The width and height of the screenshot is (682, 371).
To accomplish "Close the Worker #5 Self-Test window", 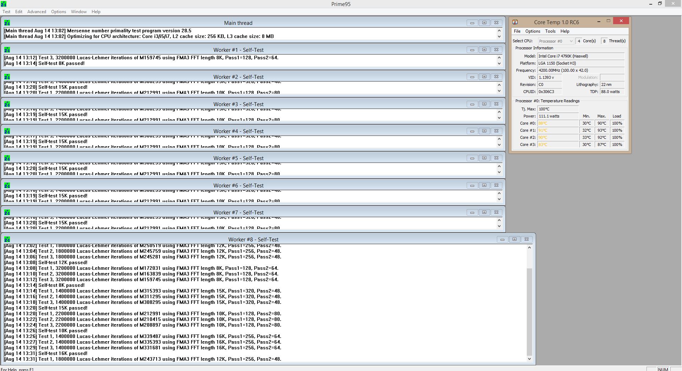I will tap(496, 158).
